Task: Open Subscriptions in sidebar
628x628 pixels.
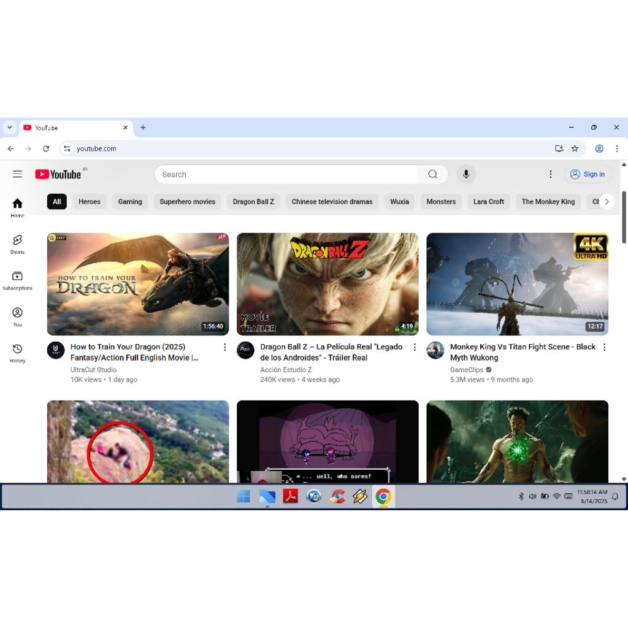Action: pyautogui.click(x=17, y=280)
